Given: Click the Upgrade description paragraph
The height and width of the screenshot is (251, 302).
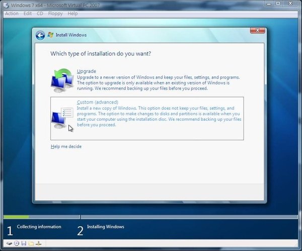Looking at the screenshot, I should (x=159, y=83).
